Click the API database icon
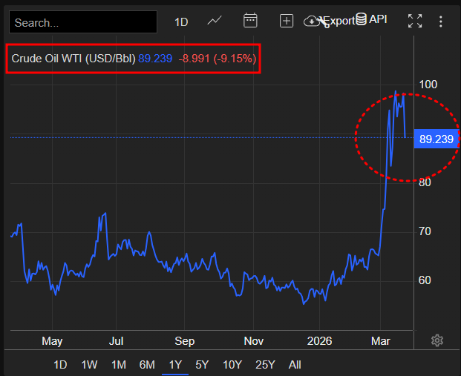Viewport: 461px width, 376px height. click(362, 19)
